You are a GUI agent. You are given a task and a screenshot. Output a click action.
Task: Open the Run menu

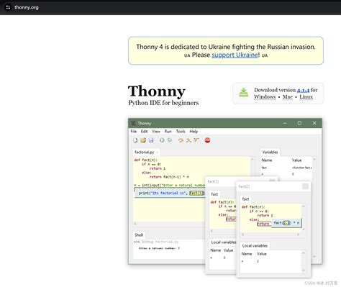tap(168, 132)
